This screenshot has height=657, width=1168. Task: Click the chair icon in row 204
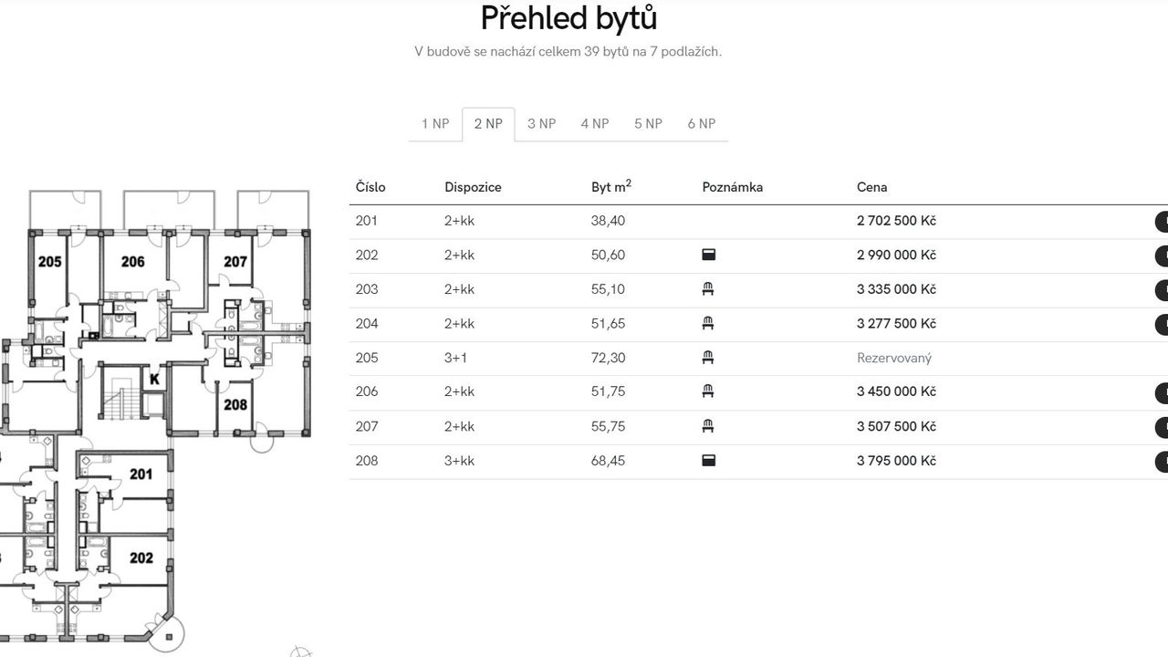tap(708, 323)
